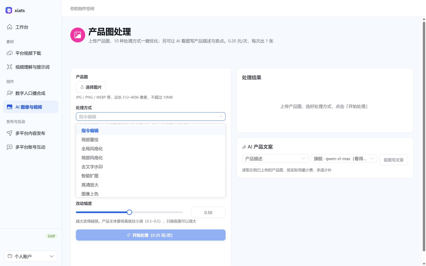Choose 局部风格化 option
The height and width of the screenshot is (266, 426).
151,158
